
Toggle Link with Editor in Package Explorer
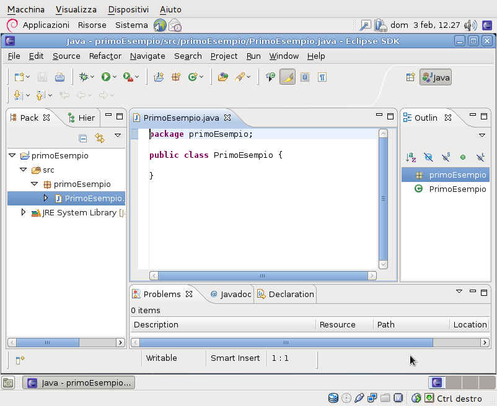click(100, 138)
